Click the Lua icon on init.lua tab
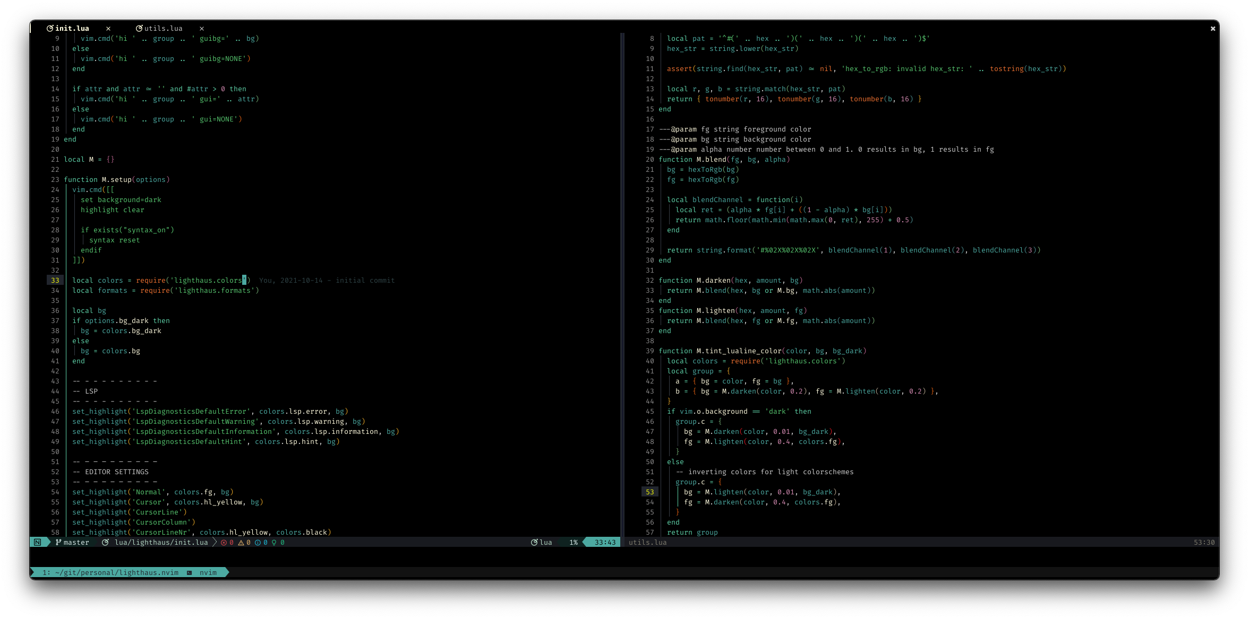This screenshot has width=1249, height=619. coord(50,28)
